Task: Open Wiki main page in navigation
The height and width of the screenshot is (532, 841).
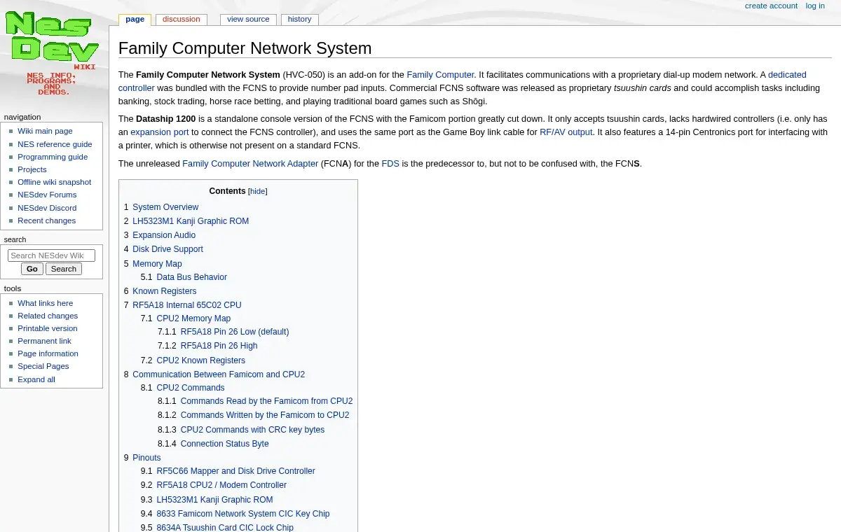Action: pos(45,131)
